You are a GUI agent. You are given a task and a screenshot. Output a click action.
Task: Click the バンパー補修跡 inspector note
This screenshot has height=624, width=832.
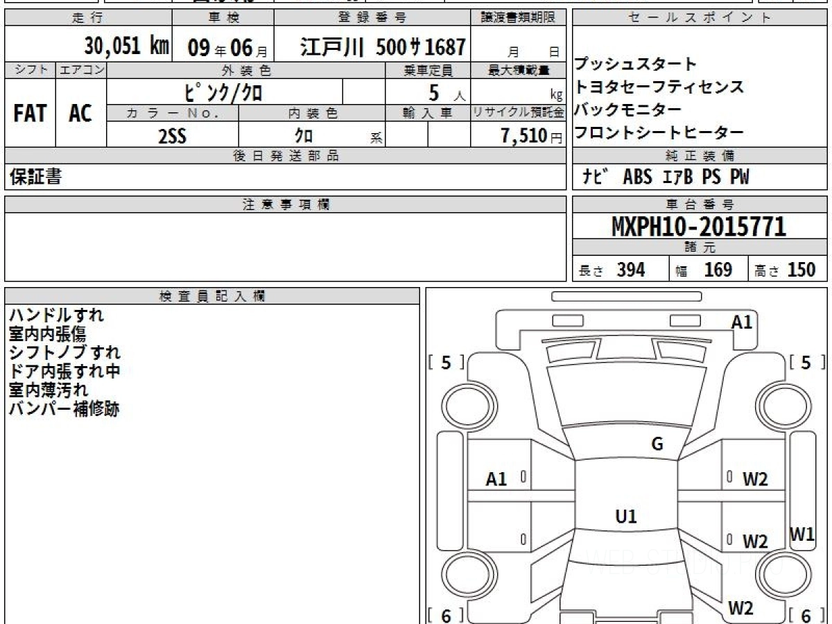click(x=64, y=409)
